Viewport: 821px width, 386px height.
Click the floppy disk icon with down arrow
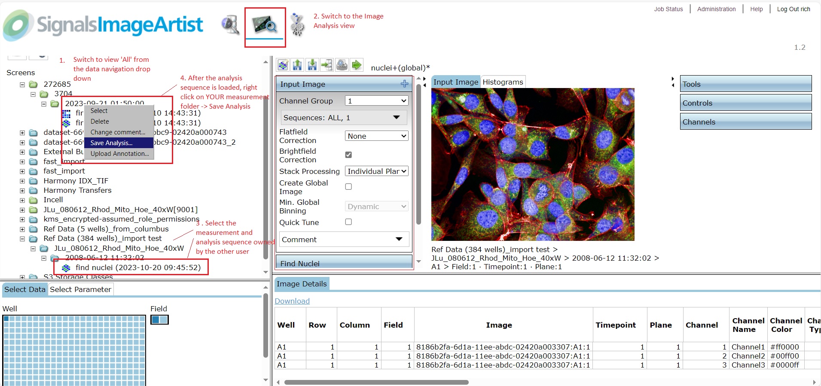pos(312,65)
